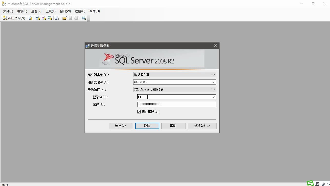Click the punctuation icon on the IME bar
Screen dimensions: 330x186
pos(328,184)
